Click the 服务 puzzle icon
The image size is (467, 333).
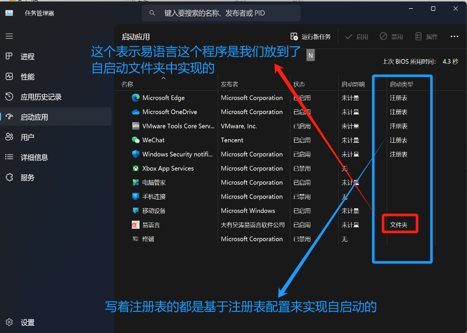(x=9, y=177)
